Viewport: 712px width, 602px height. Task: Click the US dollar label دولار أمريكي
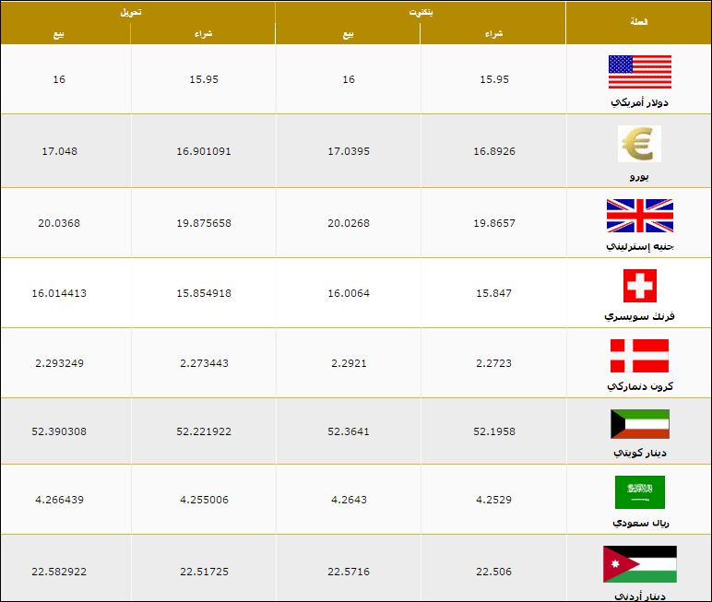pos(639,102)
